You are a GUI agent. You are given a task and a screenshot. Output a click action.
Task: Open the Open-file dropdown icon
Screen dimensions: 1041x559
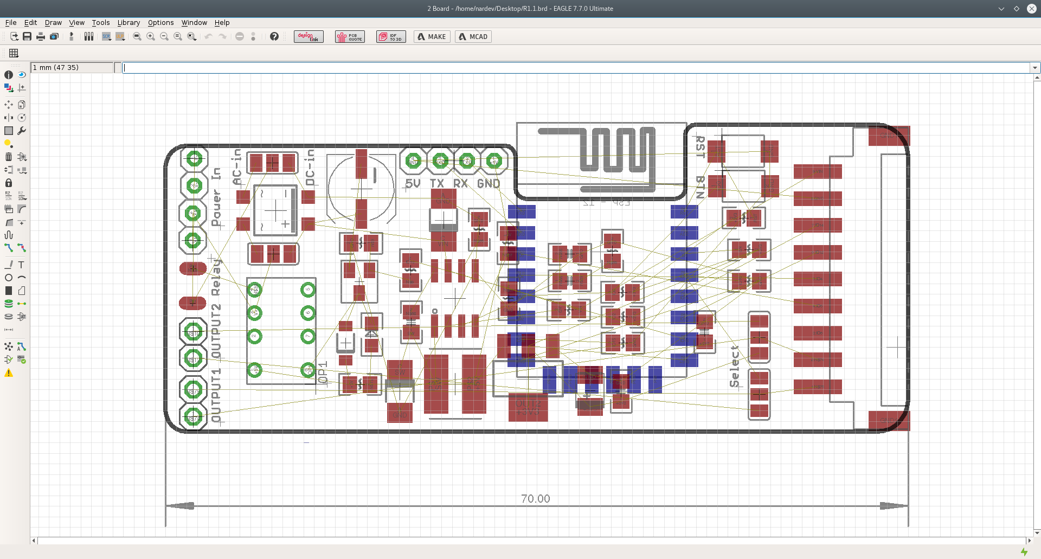coord(14,36)
